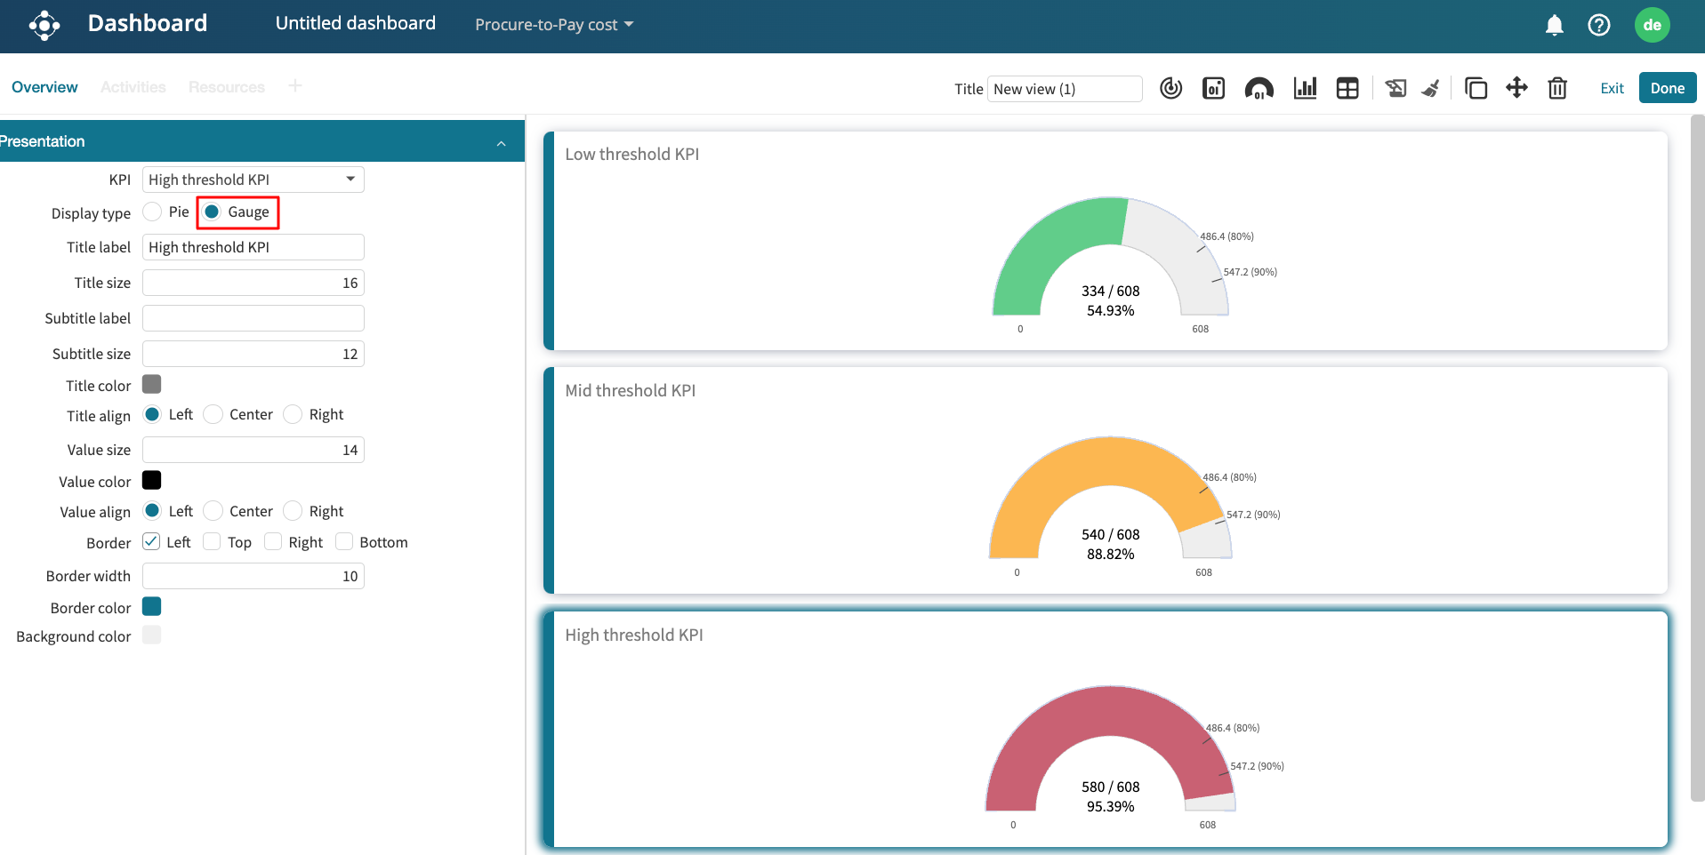
Task: Set Title align to Center
Action: pyautogui.click(x=213, y=415)
